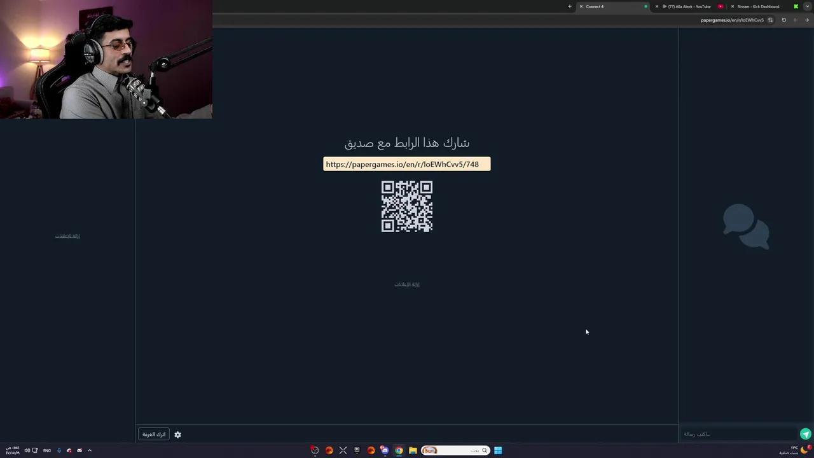Open the room settings gear icon
This screenshot has height=458, width=814.
tap(177, 434)
